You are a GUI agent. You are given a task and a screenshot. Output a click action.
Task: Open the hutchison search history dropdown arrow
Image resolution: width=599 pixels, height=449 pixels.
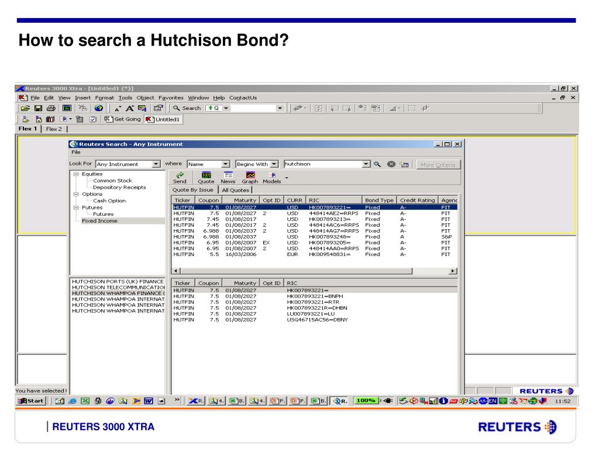[x=366, y=164]
